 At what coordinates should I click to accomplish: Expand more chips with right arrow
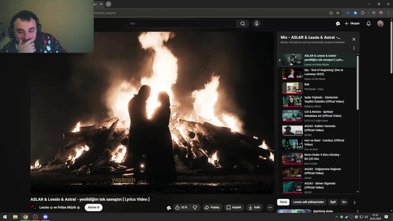354,202
